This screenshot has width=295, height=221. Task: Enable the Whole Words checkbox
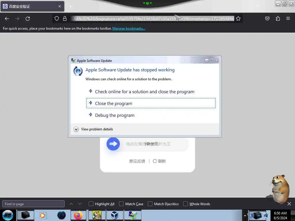tap(185, 204)
